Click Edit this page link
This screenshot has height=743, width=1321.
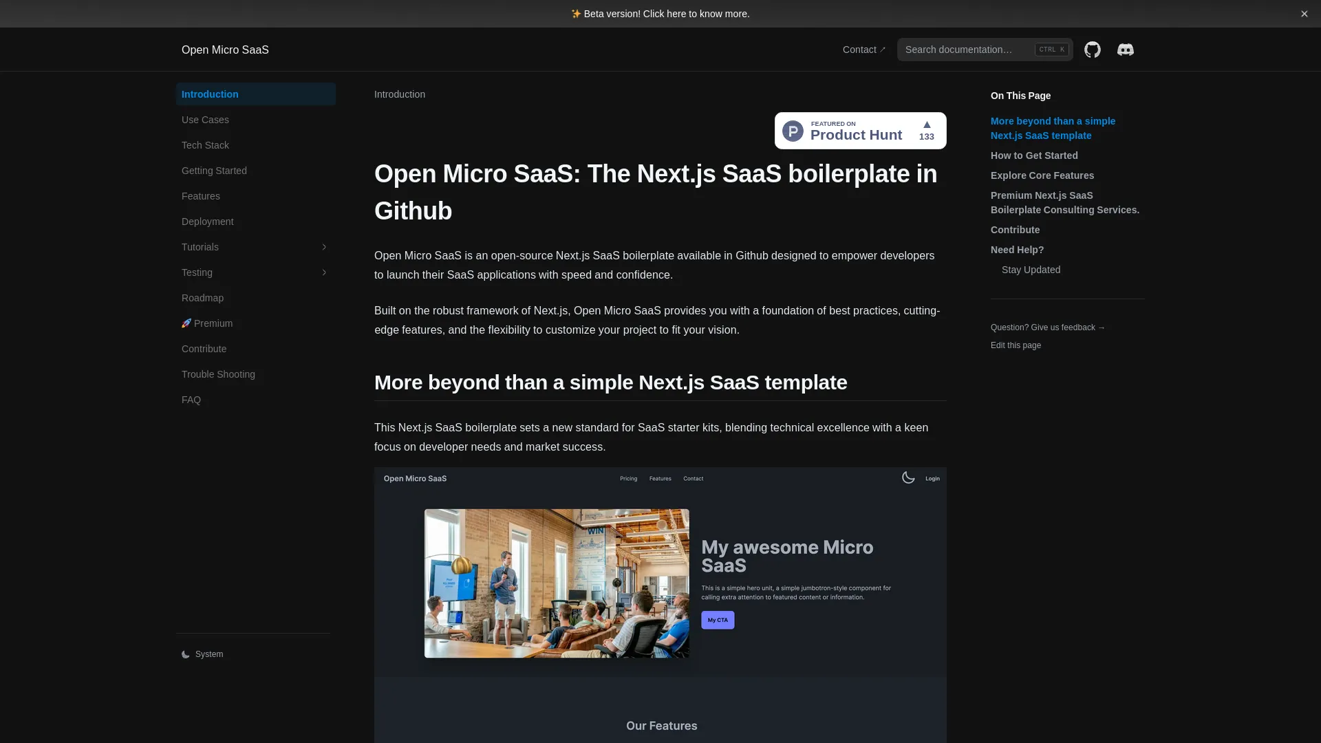click(x=1016, y=345)
